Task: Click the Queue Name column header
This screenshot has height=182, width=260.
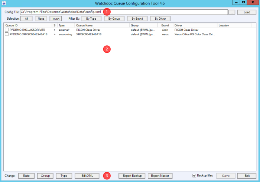Action: click(x=102, y=25)
